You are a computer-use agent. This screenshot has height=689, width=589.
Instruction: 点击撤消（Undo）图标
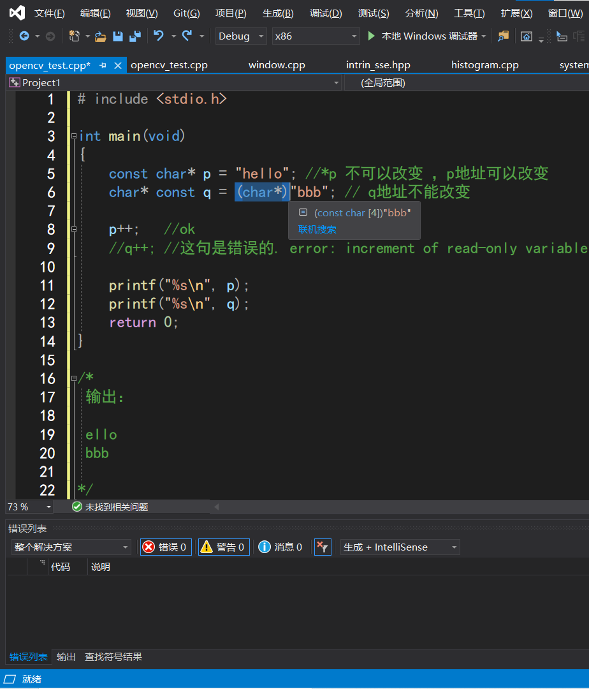point(157,36)
